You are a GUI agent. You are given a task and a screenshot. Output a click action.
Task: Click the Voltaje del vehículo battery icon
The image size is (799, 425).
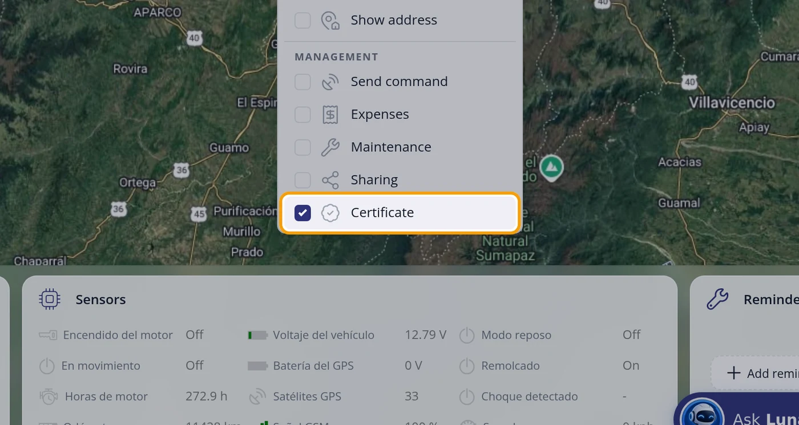point(257,335)
